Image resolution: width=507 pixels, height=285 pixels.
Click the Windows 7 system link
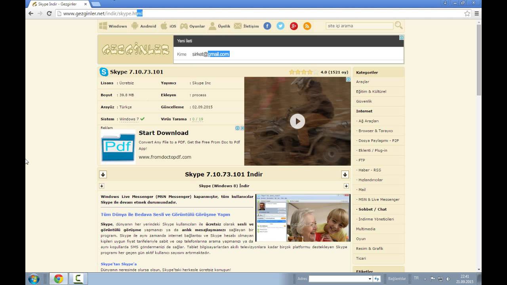129,119
